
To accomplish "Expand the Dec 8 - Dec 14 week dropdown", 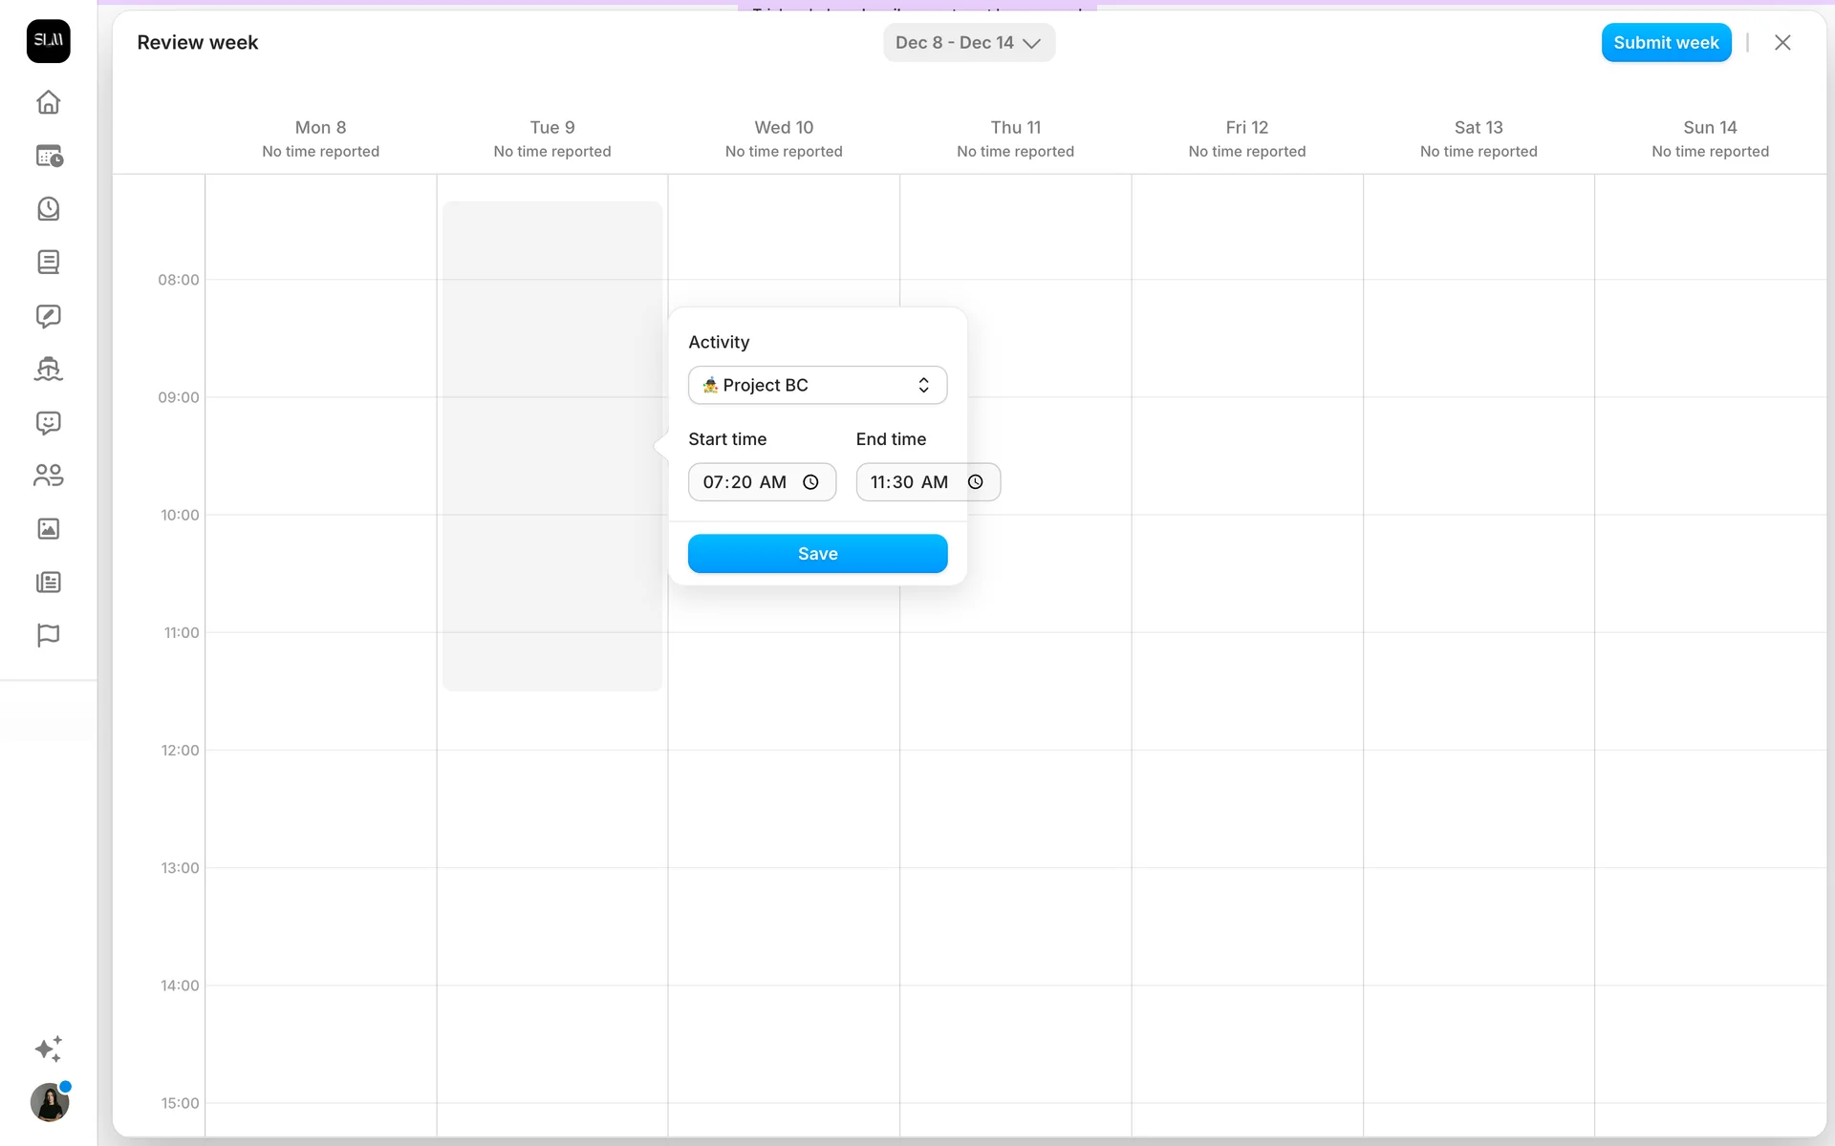I will point(968,43).
